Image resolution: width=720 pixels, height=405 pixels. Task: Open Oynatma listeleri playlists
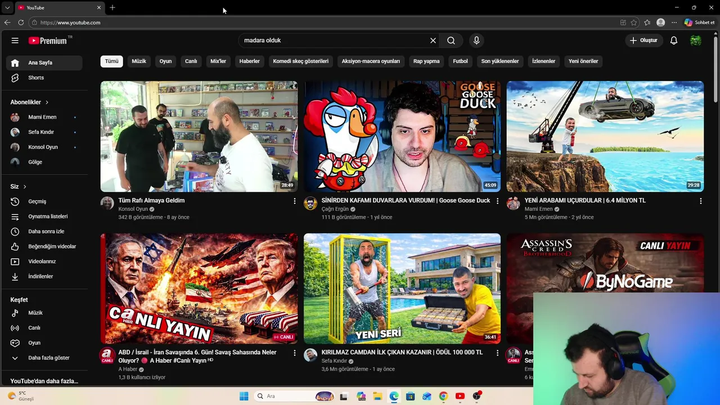click(x=44, y=217)
